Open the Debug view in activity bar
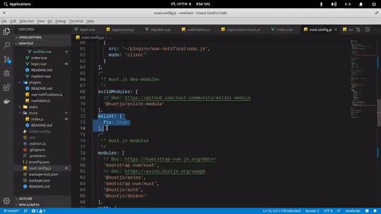Viewport: 381px width, 214px height. tap(7, 73)
